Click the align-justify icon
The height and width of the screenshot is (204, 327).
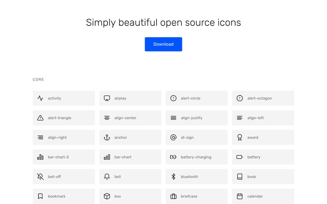coord(173,118)
